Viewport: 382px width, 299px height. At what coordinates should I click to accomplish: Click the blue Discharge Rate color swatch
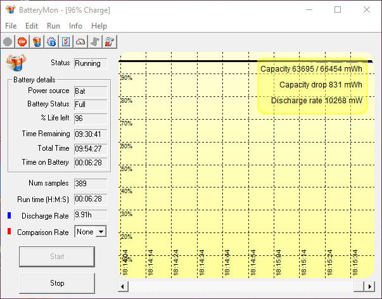(x=10, y=215)
